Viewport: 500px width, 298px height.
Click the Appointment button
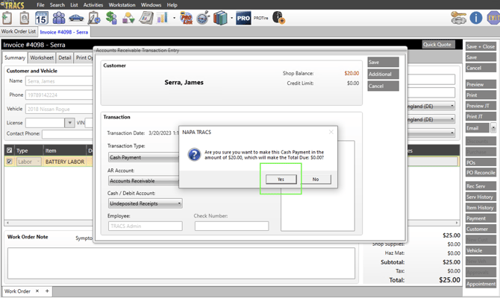coord(481,284)
